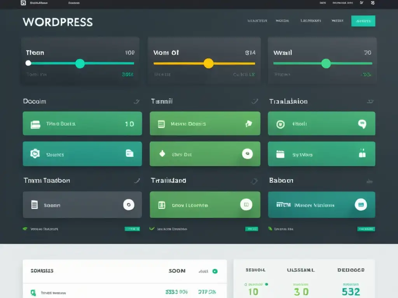Screen dimensions: 398x298
Task: Open the first header navigation item
Action: 257,21
